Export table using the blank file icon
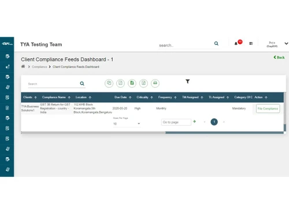 (x=120, y=83)
